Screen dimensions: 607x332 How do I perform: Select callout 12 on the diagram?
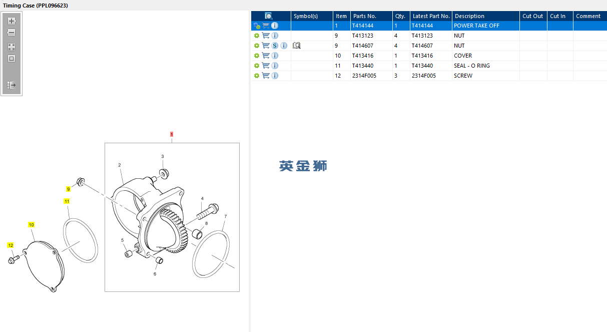pyautogui.click(x=11, y=245)
